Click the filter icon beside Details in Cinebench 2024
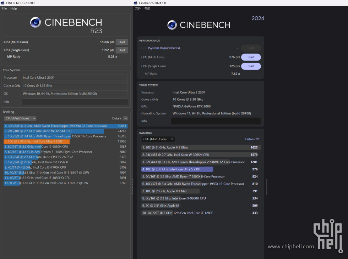 pyautogui.click(x=257, y=139)
